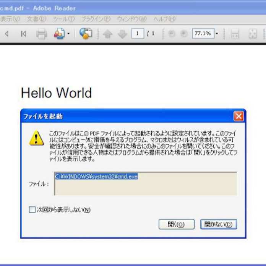Enable the 次回から表示しない checkbox
The height and width of the screenshot is (266, 266).
point(32,209)
